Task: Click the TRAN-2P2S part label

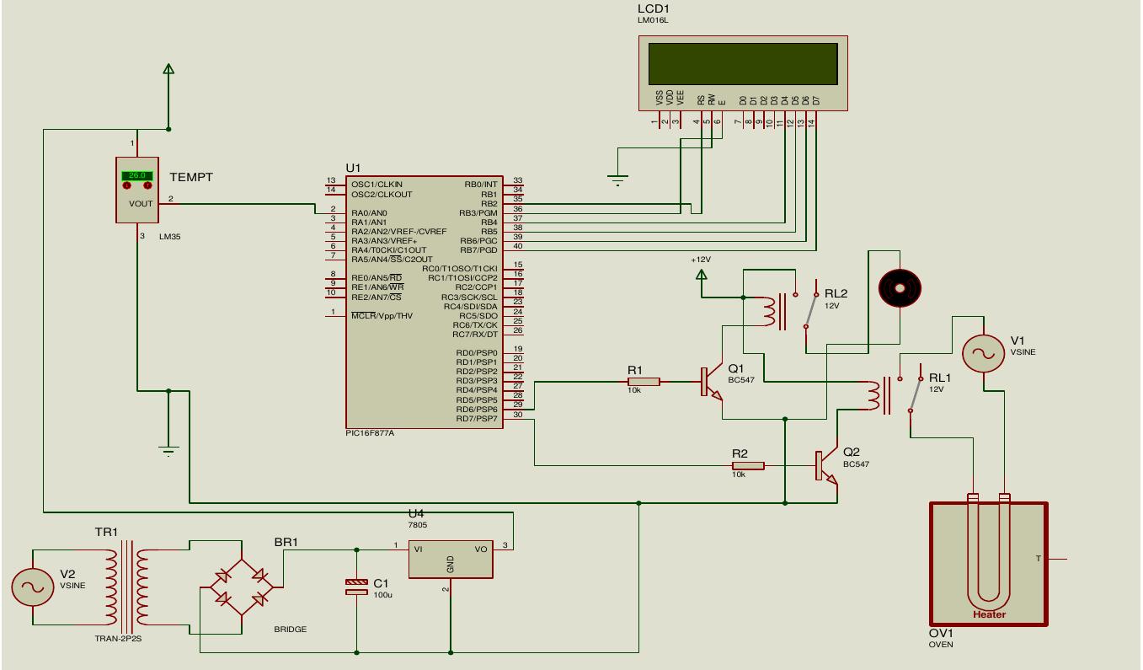Action: tap(118, 639)
